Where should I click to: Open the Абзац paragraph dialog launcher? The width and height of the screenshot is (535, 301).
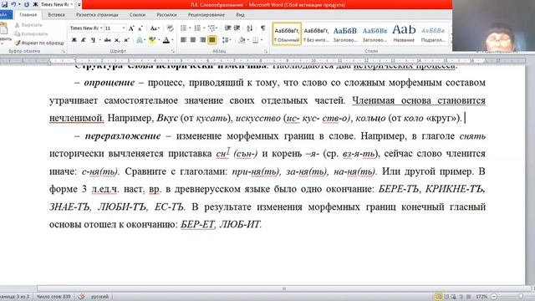coord(266,51)
